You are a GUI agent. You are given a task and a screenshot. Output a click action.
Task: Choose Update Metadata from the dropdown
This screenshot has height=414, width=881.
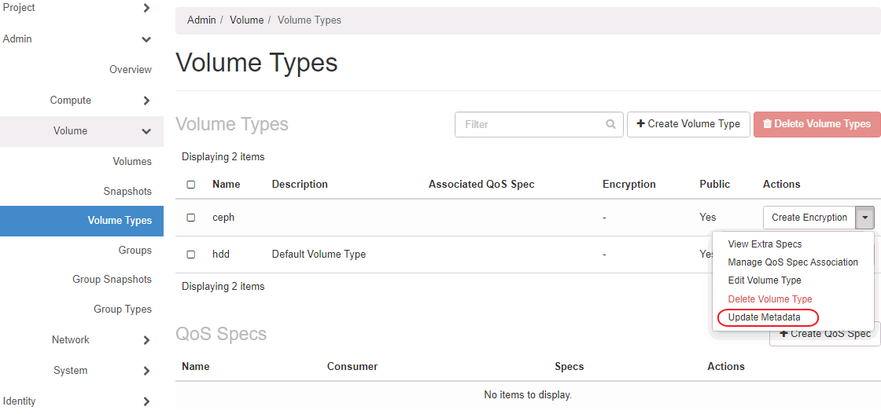[x=764, y=317]
